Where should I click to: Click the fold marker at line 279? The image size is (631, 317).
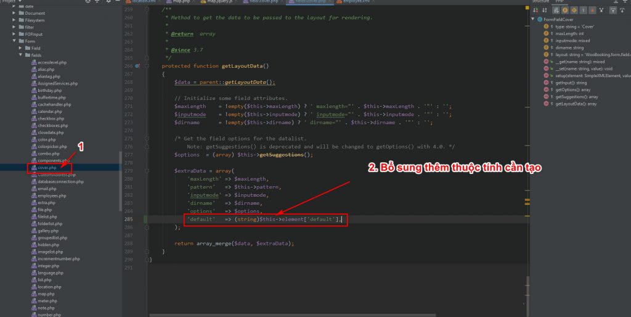(146, 170)
